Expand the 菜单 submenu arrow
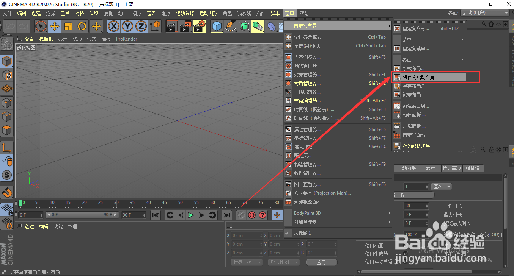Viewport: 514px width, 276px height. point(462,39)
